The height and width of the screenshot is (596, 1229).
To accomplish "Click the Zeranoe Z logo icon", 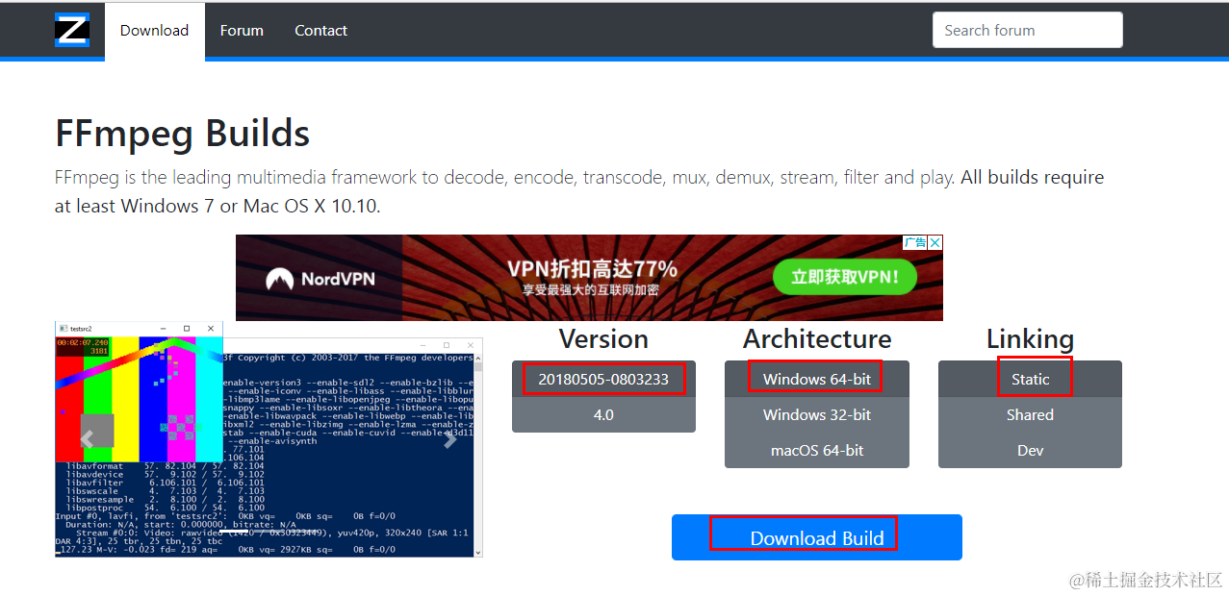I will (72, 30).
